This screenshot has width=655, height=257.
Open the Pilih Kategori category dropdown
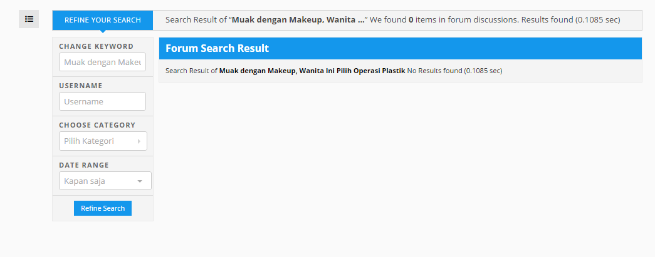pos(103,141)
